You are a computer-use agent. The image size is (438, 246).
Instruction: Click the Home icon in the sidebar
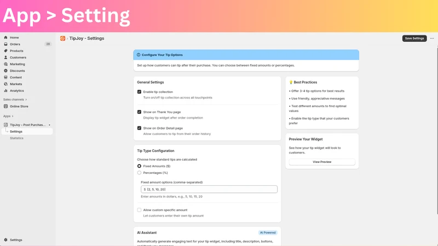5,37
